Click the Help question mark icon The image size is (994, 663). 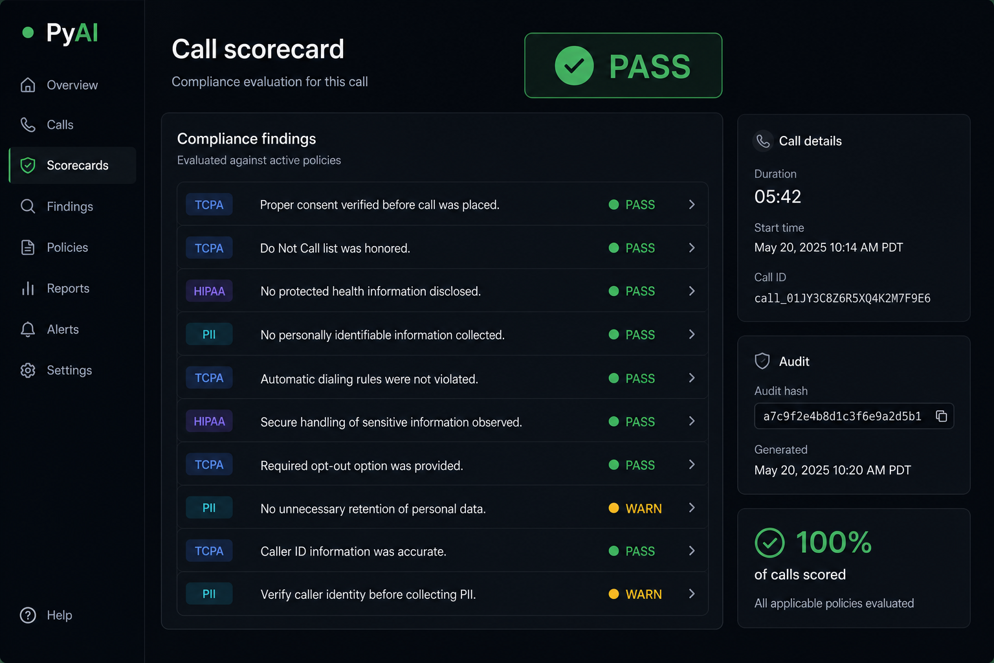click(x=28, y=615)
